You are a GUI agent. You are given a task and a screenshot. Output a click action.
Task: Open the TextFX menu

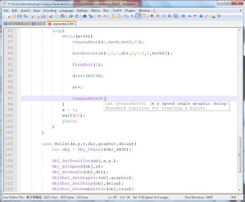click(x=117, y=11)
